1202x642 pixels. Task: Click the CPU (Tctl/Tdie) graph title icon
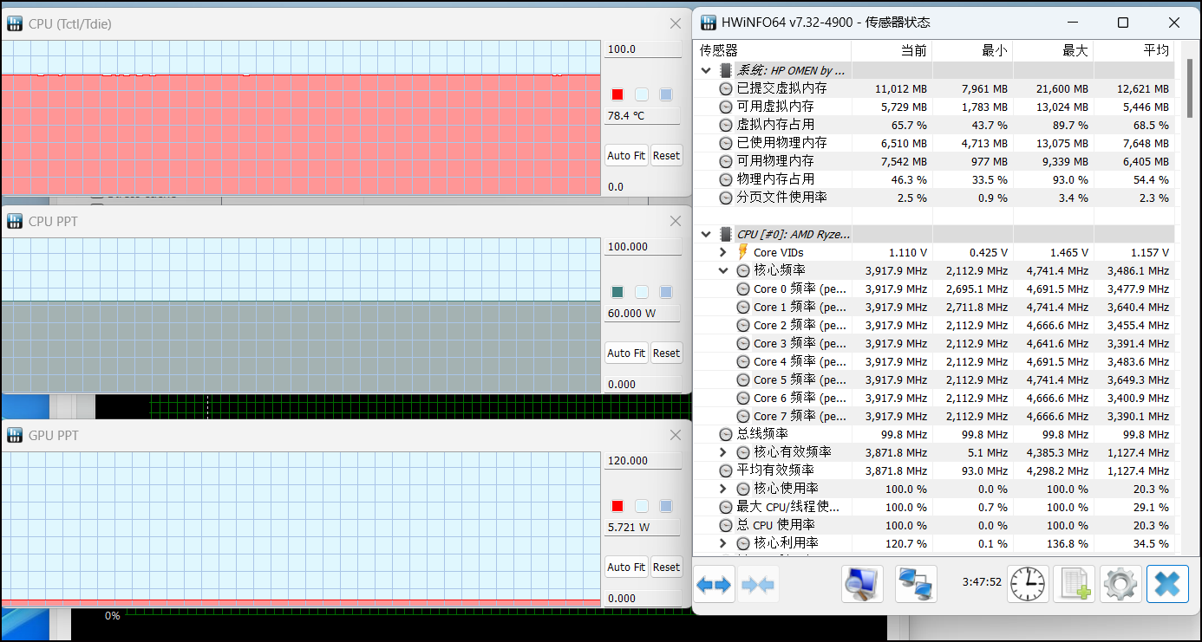click(14, 23)
